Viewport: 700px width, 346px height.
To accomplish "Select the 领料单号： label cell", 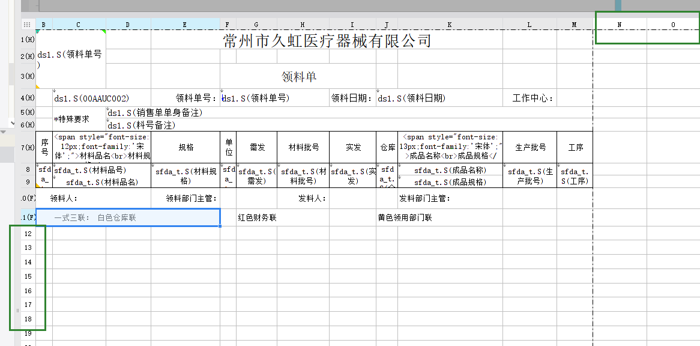I will pos(186,99).
